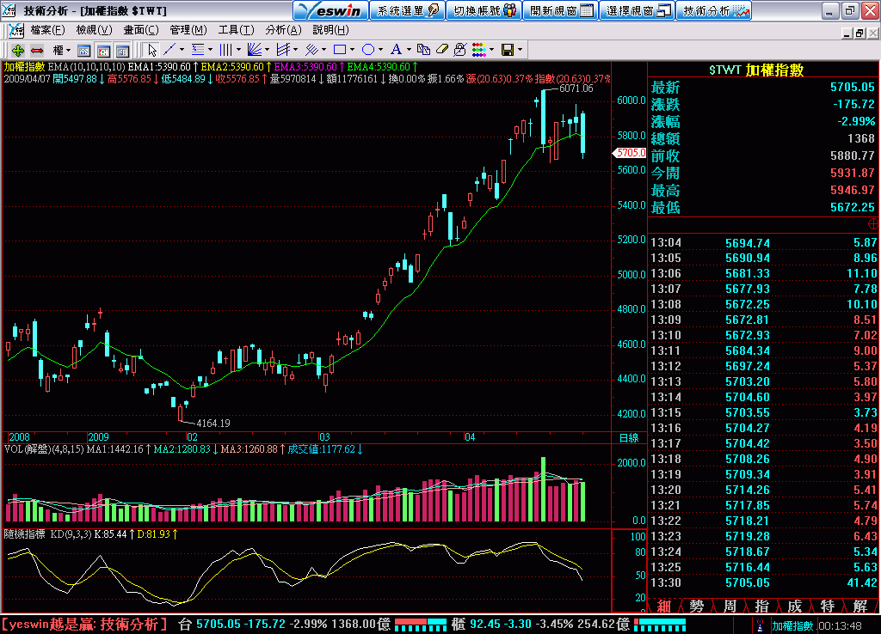Click the 13:08 tick row 5672.25
Viewport: 881px width, 634px height.
(764, 304)
